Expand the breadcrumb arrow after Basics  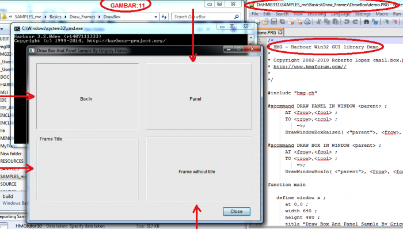66,17
